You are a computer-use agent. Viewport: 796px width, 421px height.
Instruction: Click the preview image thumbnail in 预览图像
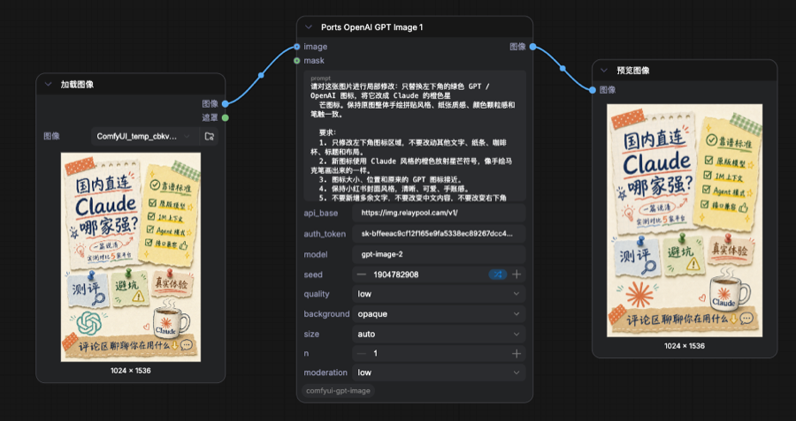pos(685,221)
